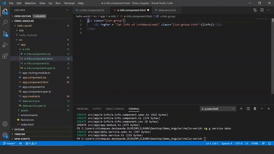Collapse the app folder
The image size is (274, 154).
(x=23, y=44)
